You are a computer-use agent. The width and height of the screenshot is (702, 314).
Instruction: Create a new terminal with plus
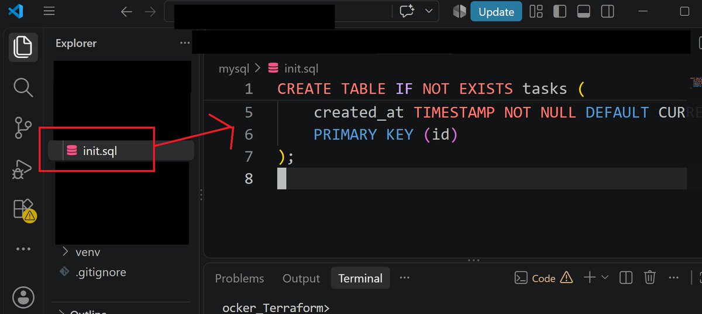tap(590, 278)
